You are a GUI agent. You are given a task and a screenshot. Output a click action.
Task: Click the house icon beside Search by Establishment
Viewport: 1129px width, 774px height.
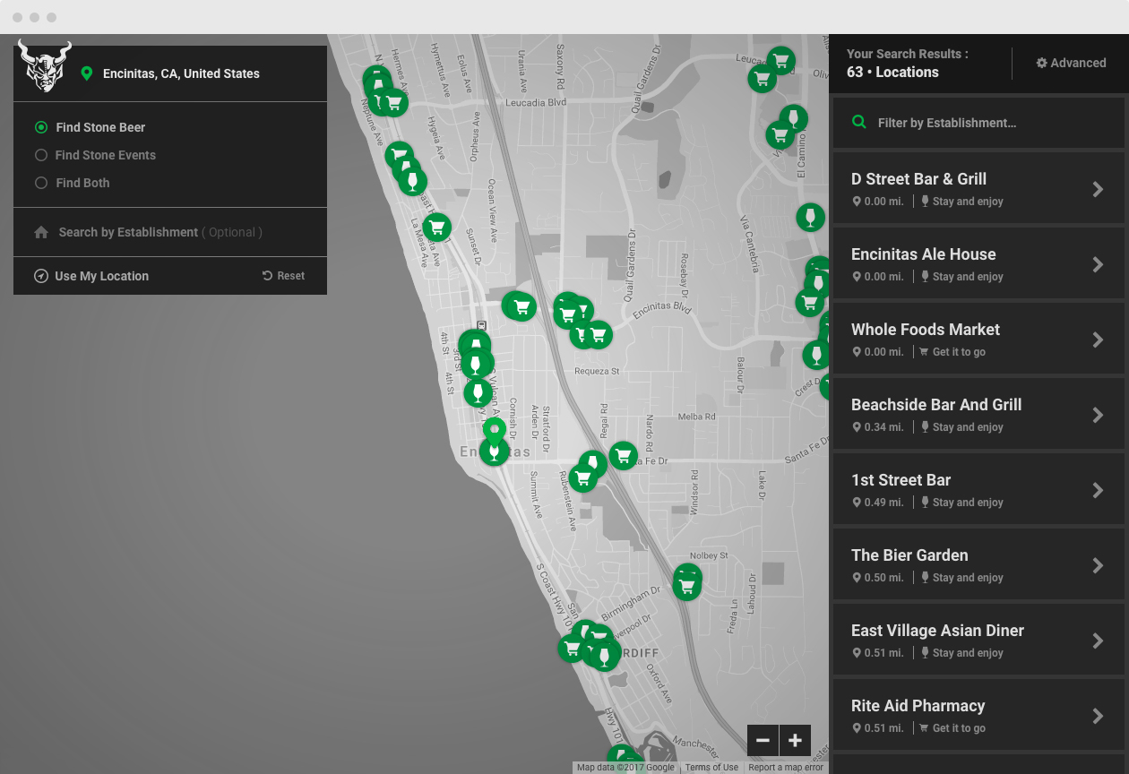tap(41, 232)
